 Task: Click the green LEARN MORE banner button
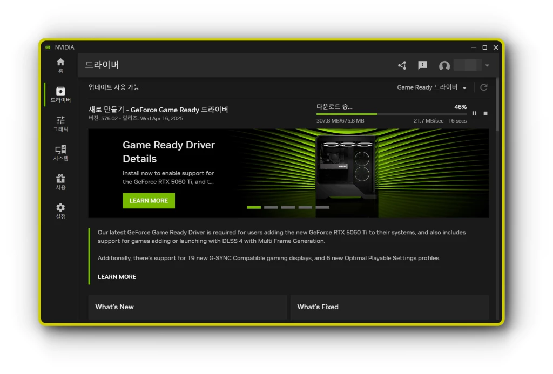coord(149,201)
